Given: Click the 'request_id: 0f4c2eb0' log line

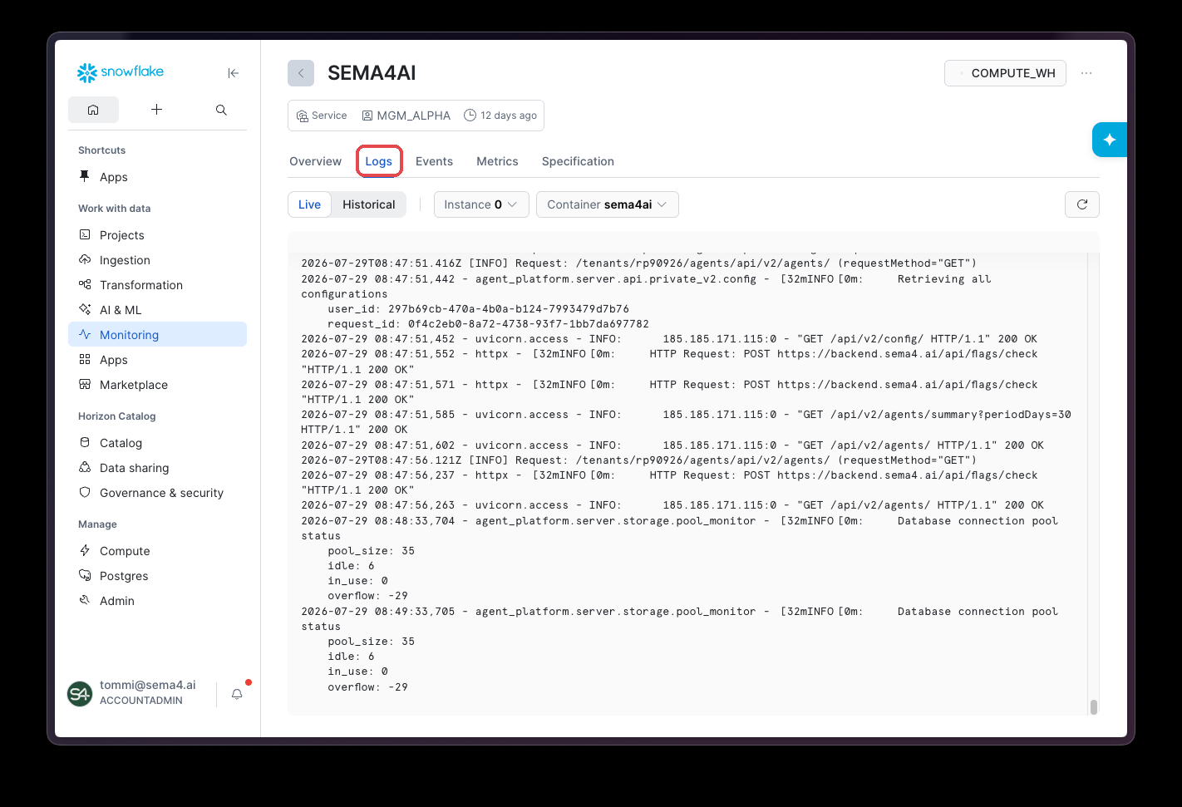Looking at the screenshot, I should pos(488,324).
